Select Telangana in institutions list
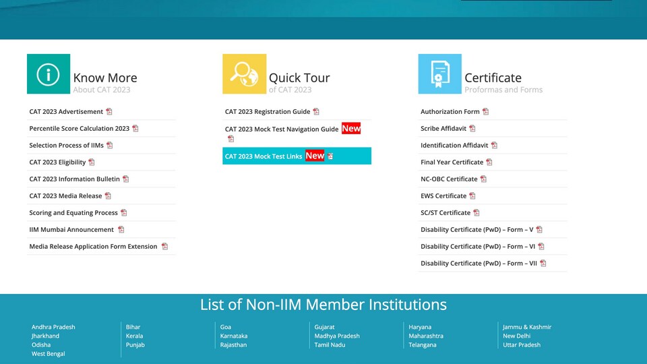This screenshot has width=647, height=364. point(422,344)
